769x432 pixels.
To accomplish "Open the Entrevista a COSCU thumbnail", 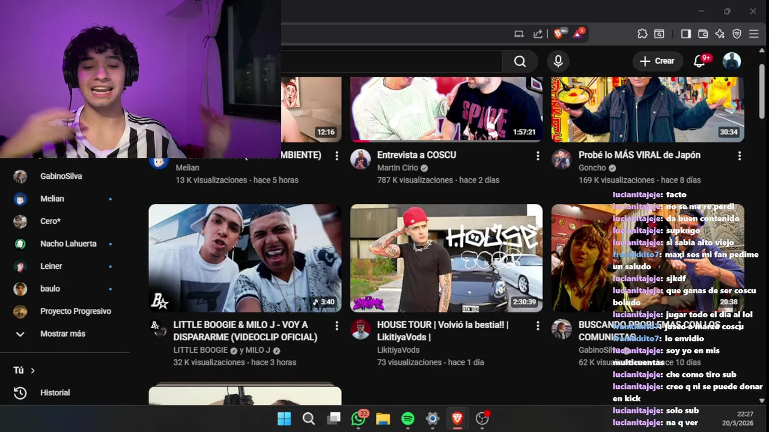I will coord(446,109).
